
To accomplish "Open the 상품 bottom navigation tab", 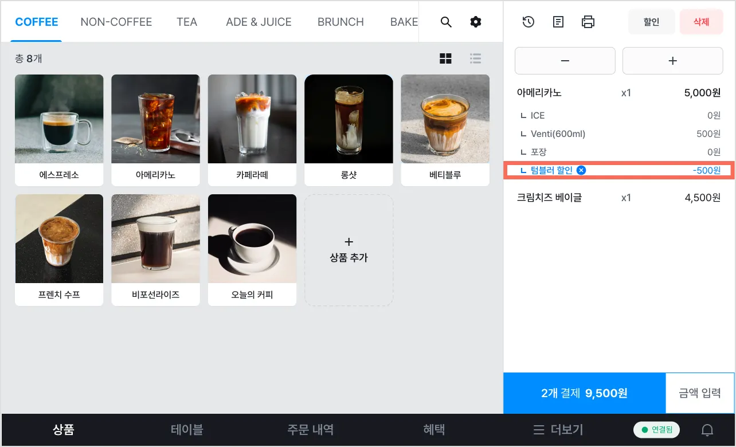I will pyautogui.click(x=63, y=429).
